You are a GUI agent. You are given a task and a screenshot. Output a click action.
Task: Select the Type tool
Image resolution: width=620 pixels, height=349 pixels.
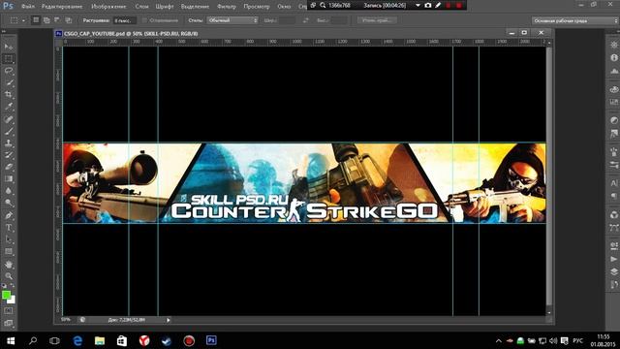[x=9, y=228]
